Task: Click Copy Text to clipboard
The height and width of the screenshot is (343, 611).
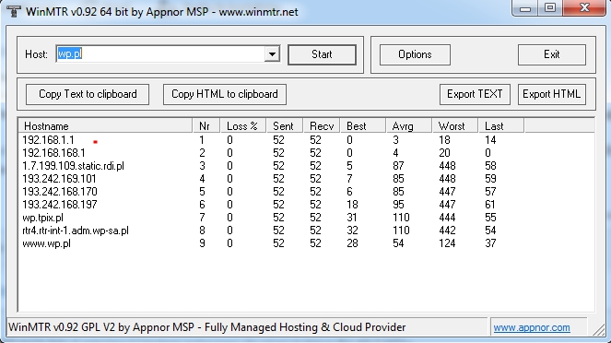Action: pyautogui.click(x=88, y=94)
